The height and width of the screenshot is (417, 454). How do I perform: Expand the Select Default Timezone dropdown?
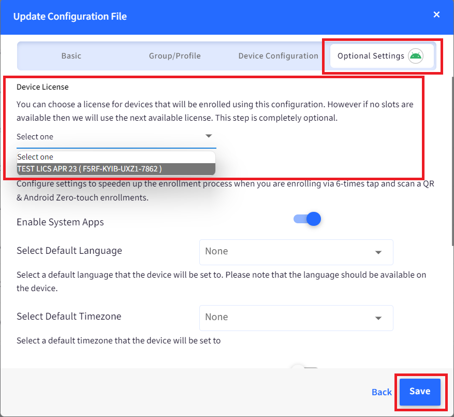point(296,318)
